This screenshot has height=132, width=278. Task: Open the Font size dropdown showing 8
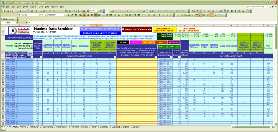[46, 15]
